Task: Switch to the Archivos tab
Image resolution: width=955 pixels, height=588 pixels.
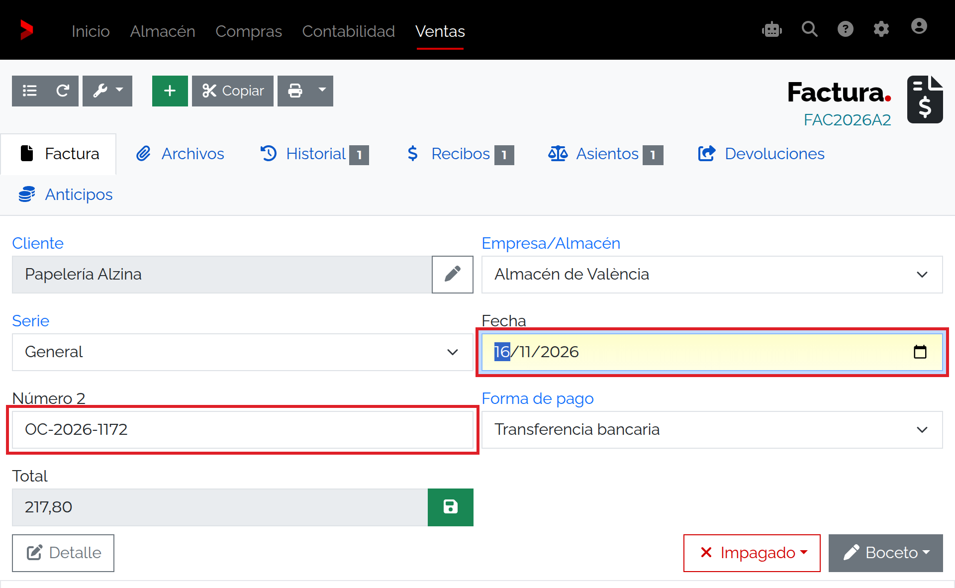Action: coord(180,154)
